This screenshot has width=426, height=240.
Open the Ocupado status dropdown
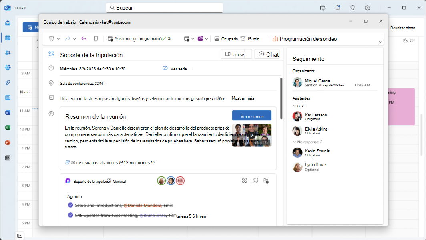click(226, 39)
